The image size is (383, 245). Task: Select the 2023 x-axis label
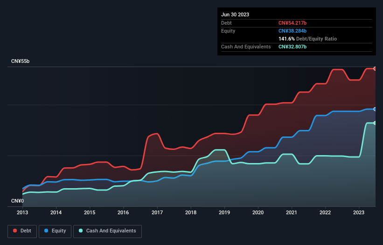click(359, 212)
